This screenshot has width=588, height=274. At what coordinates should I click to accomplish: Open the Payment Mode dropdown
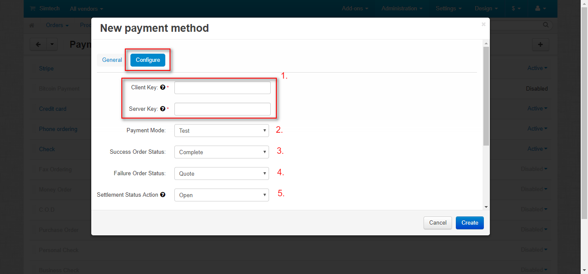(x=222, y=131)
